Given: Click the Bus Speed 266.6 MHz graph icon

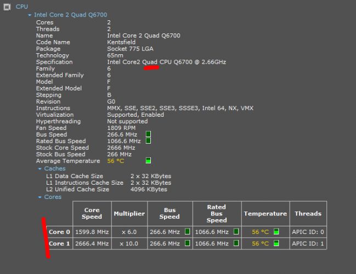Looking at the screenshot, I should click(x=148, y=134).
